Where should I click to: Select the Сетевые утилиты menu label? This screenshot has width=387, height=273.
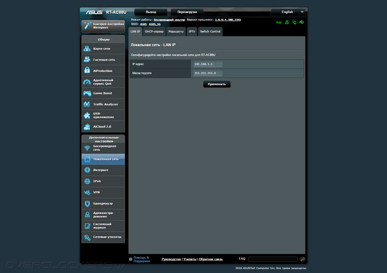click(107, 237)
